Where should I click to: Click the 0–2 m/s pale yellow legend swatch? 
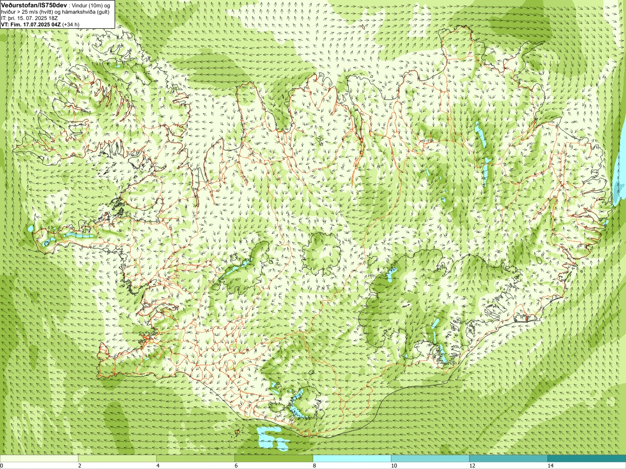pyautogui.click(x=39, y=459)
